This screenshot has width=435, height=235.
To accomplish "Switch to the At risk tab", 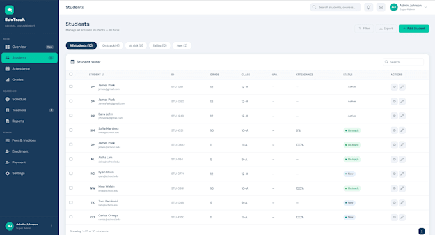I will click(136, 45).
